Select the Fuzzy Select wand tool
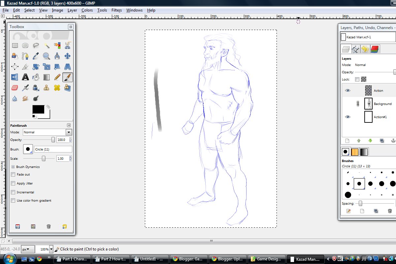The height and width of the screenshot is (264, 396). [x=47, y=46]
